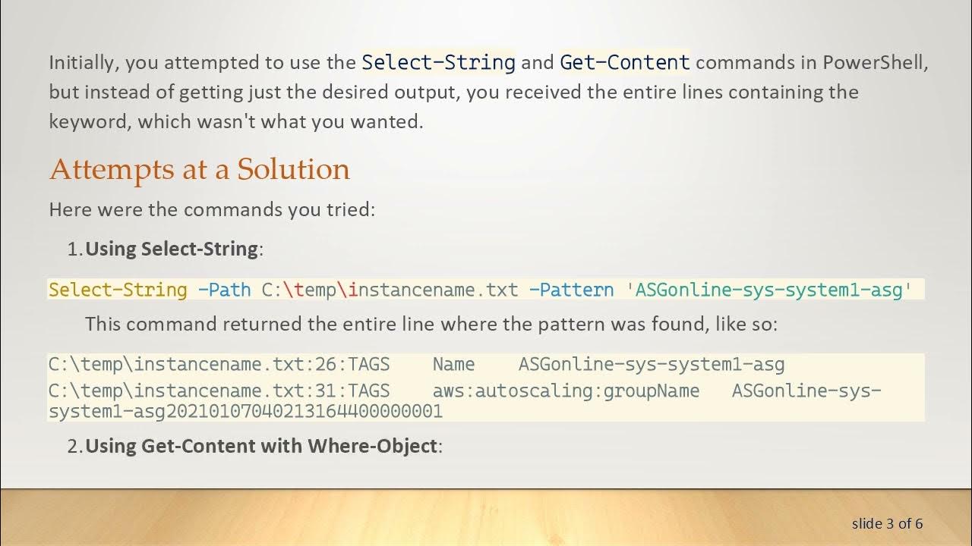Click the "slide 3 of 6" indicator
This screenshot has height=546, width=972.
886,523
